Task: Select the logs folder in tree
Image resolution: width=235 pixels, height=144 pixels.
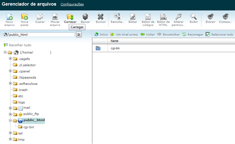Action: (x=21, y=102)
